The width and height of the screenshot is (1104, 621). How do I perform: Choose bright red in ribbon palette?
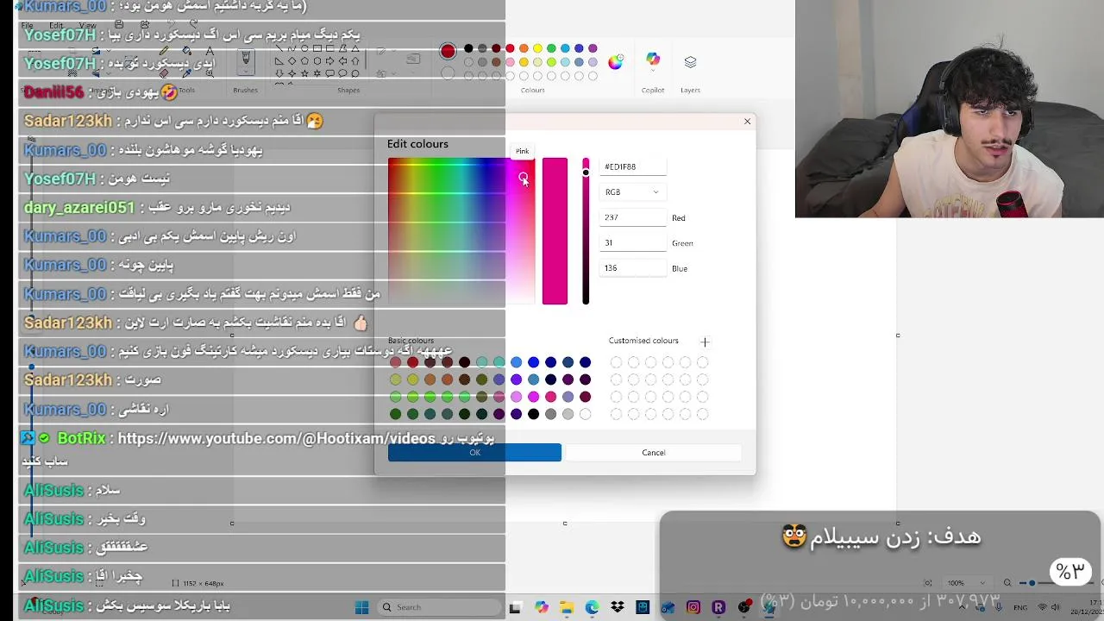510,48
